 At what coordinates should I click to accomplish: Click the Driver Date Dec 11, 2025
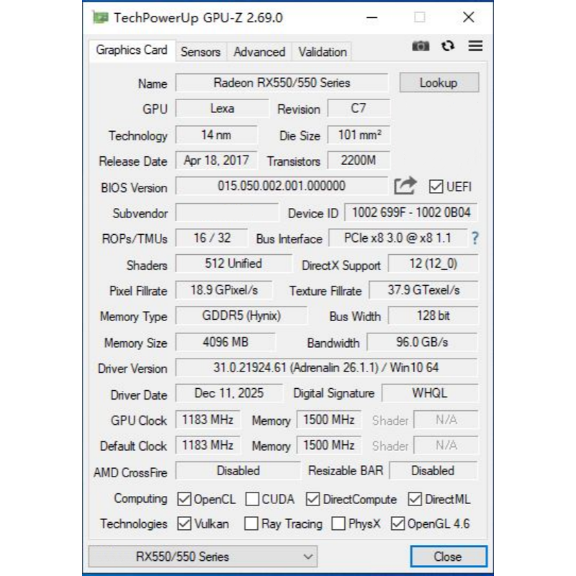pos(229,393)
